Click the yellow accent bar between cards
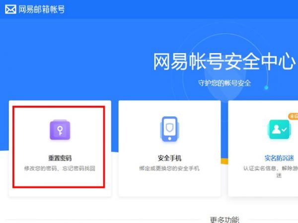298x223 pixels. point(224,161)
